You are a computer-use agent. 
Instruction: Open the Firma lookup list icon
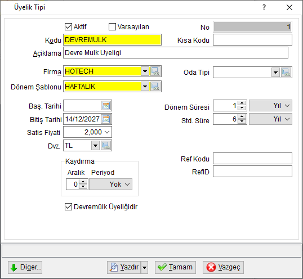click(x=155, y=71)
